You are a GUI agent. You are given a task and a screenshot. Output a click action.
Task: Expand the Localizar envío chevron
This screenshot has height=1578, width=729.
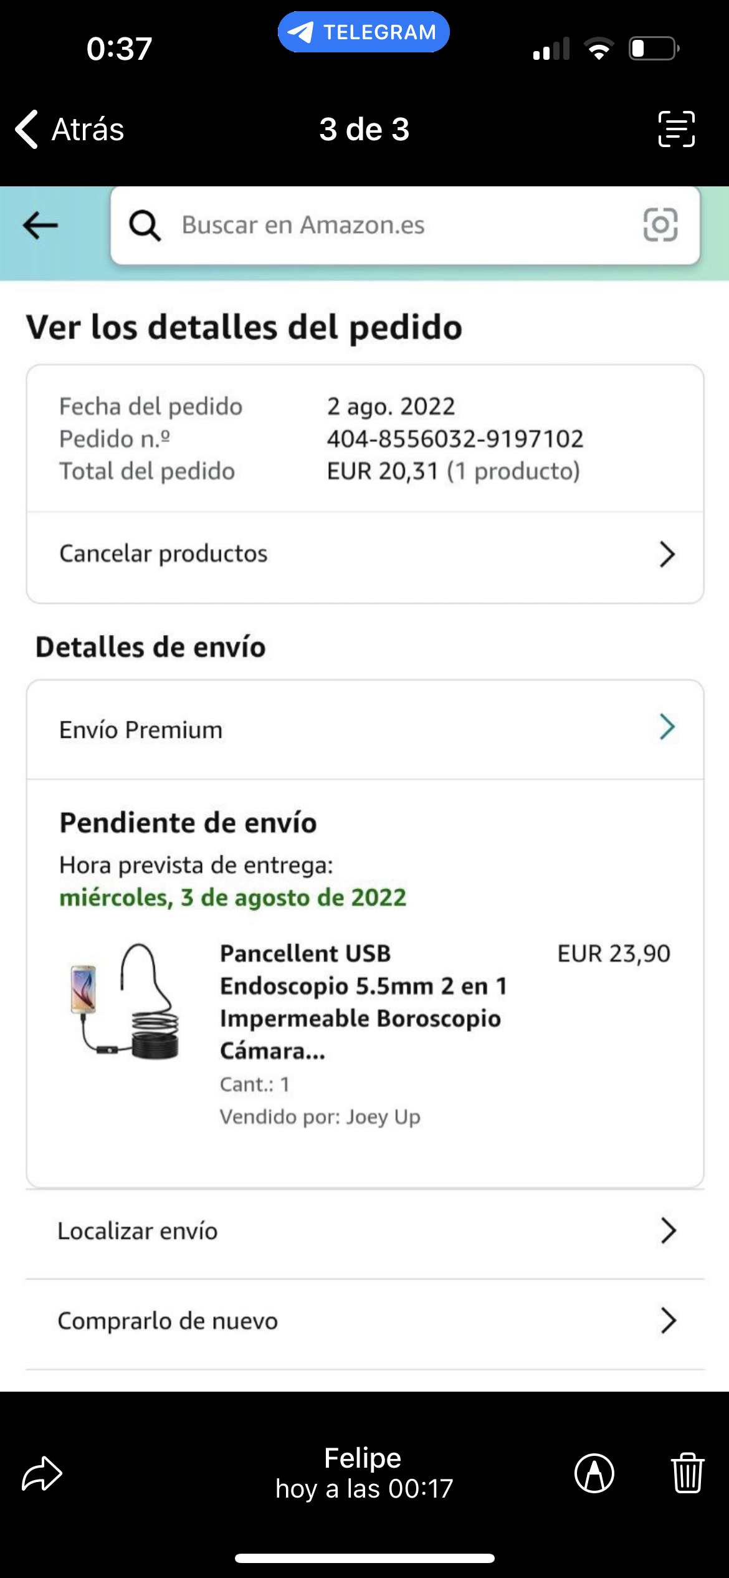point(669,1231)
